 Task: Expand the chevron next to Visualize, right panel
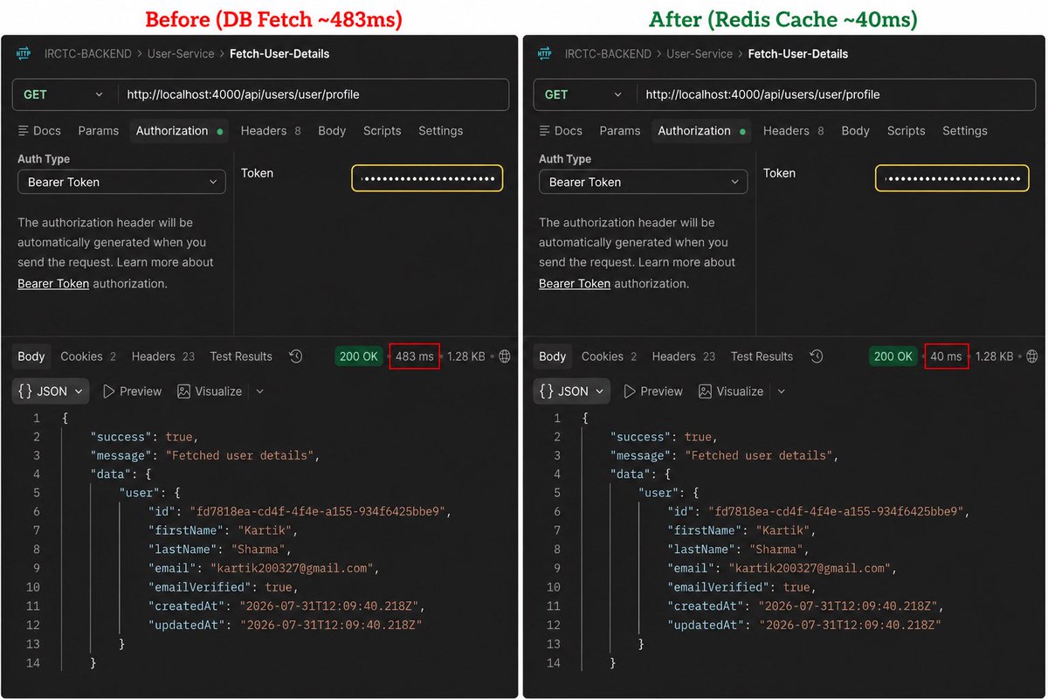[781, 391]
